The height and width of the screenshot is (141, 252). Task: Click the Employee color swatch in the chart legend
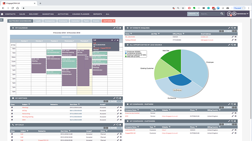[x=126, y=52]
